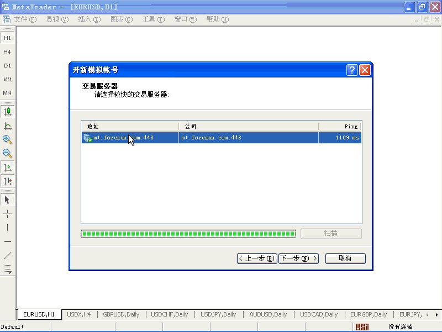This screenshot has width=442, height=332.
Task: Click the zoom out magnifier icon
Action: [x=7, y=154]
